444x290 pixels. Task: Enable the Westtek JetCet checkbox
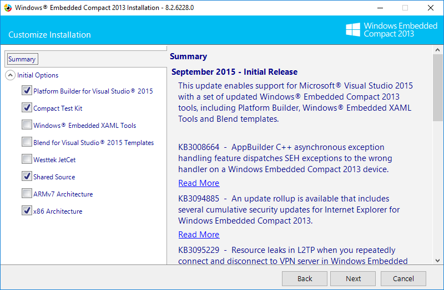(27, 159)
